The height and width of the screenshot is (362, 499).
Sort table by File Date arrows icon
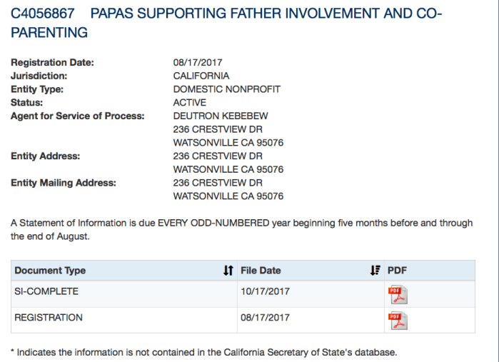(375, 271)
